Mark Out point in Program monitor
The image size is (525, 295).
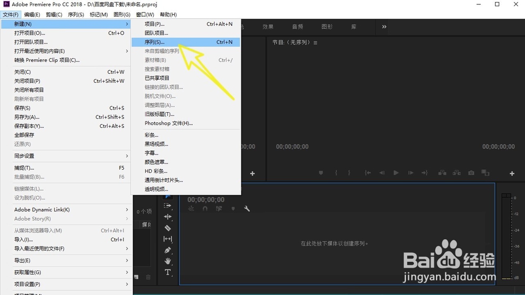pyautogui.click(x=349, y=173)
